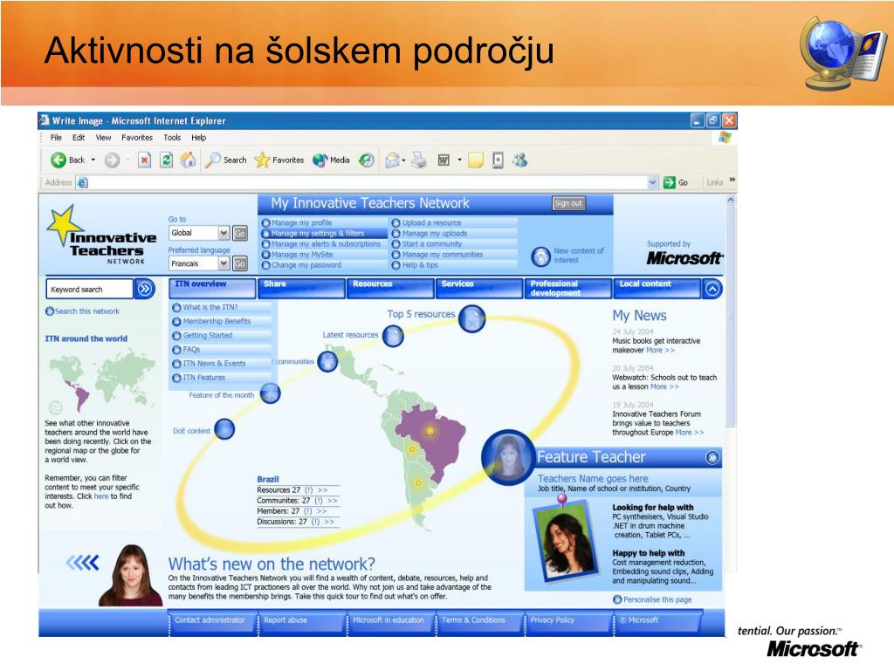Go to Home page icon

tap(188, 161)
